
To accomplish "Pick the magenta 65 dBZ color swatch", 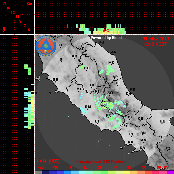I will click(170, 172).
